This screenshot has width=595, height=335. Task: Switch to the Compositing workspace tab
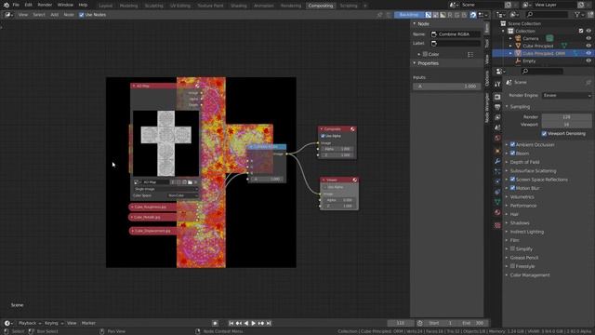click(321, 6)
